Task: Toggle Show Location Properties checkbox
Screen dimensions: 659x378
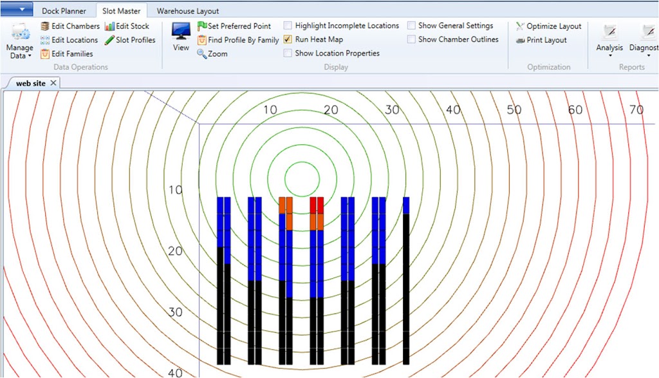Action: tap(288, 53)
